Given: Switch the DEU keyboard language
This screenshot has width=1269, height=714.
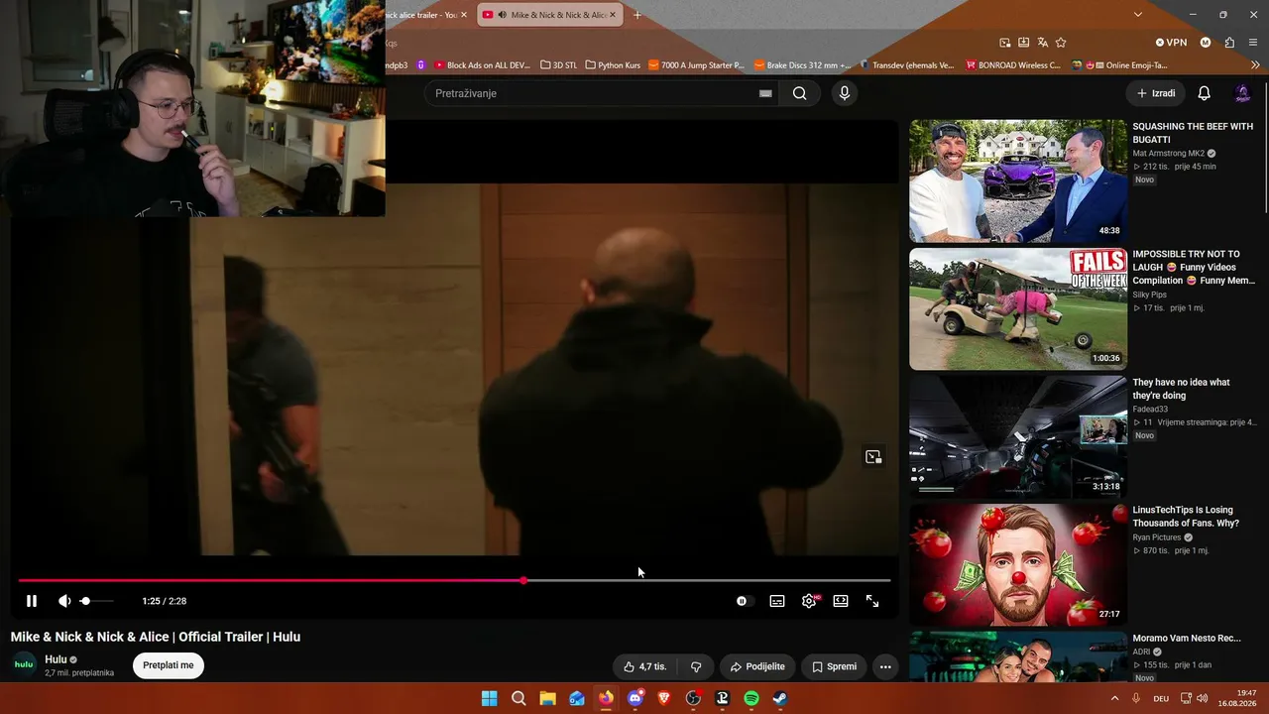Looking at the screenshot, I should pyautogui.click(x=1161, y=698).
